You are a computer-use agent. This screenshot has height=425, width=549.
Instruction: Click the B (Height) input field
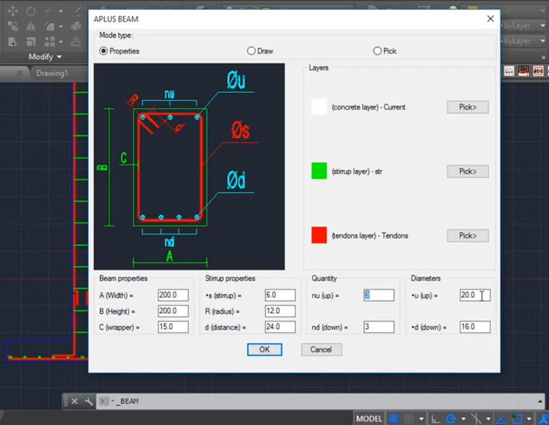click(x=173, y=311)
